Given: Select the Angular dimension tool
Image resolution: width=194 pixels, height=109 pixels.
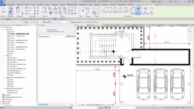Looking at the screenshot, I should (x=115, y=10).
